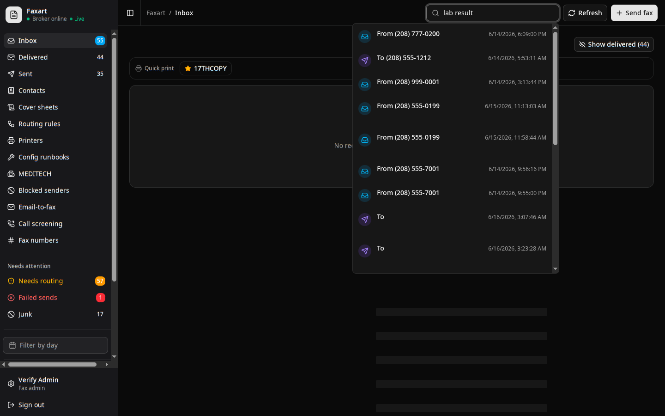Click the lab result search field
The width and height of the screenshot is (665, 416).
[493, 13]
